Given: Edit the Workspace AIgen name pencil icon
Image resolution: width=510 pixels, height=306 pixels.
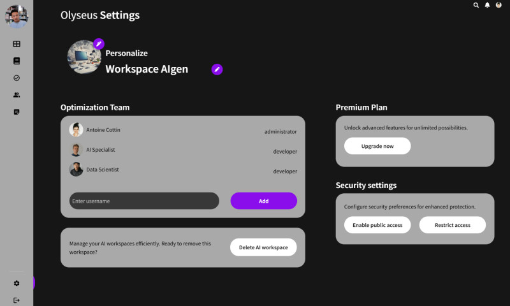Looking at the screenshot, I should click(217, 69).
